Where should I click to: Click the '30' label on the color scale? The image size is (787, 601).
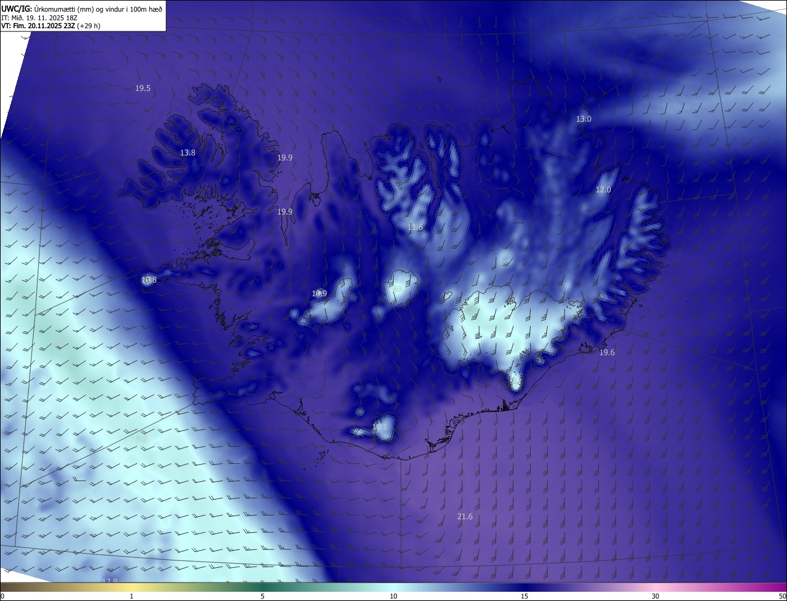click(x=655, y=596)
